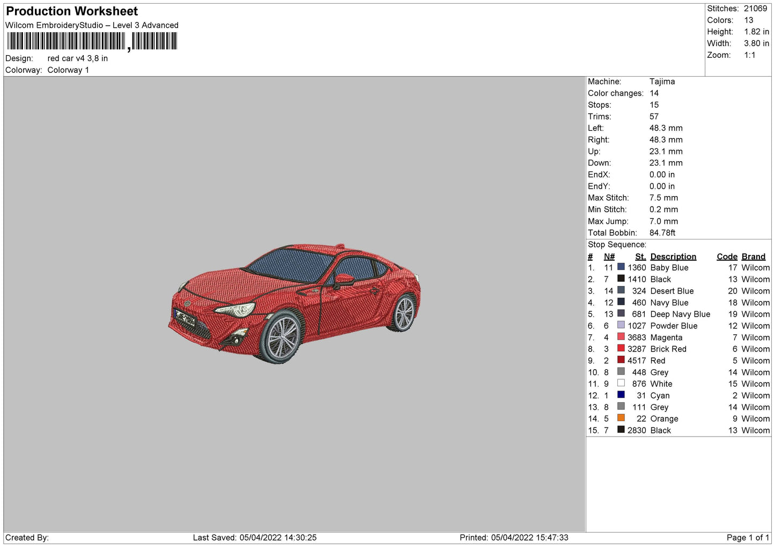Click stitch count 3683 in the Magenta row
This screenshot has width=775, height=547.
[x=637, y=338]
